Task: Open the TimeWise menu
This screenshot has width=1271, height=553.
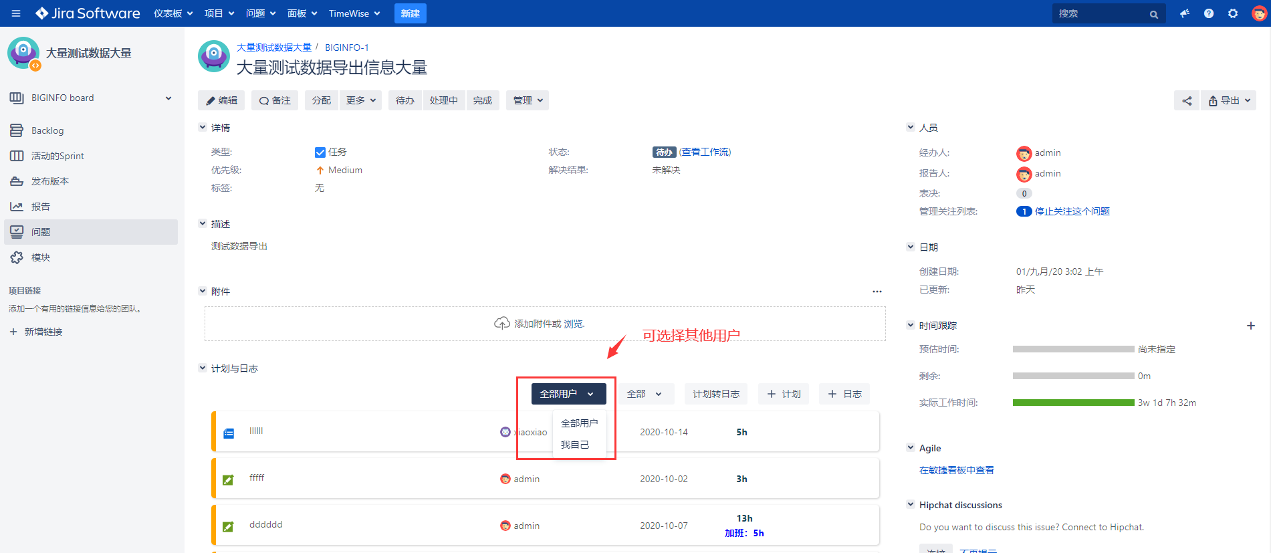Action: [354, 13]
